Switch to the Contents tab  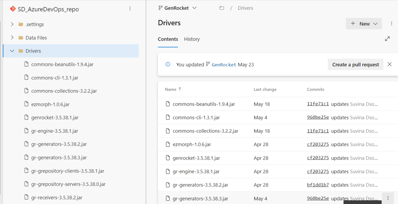point(168,39)
